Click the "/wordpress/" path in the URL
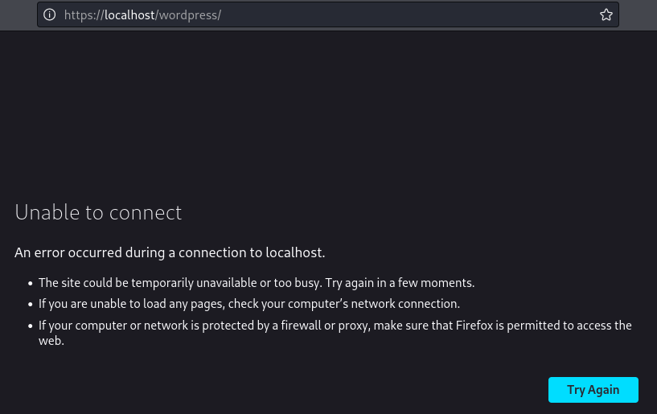Image resolution: width=657 pixels, height=414 pixels. point(188,15)
